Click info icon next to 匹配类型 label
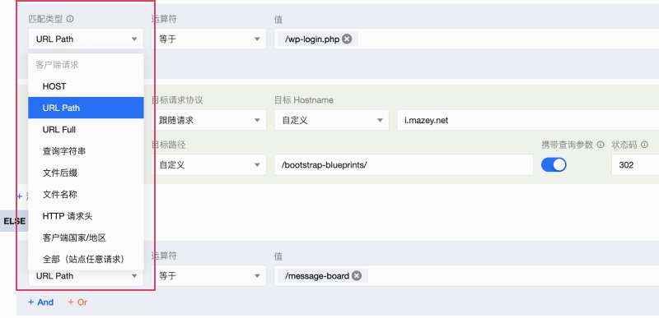Viewport: 659px width, 318px height. tap(70, 19)
